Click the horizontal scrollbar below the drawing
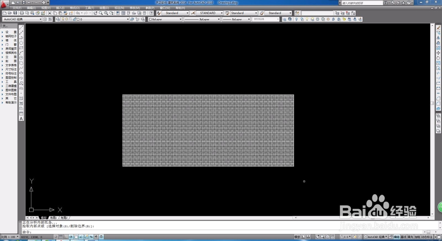The width and height of the screenshot is (442, 241). click(362, 218)
